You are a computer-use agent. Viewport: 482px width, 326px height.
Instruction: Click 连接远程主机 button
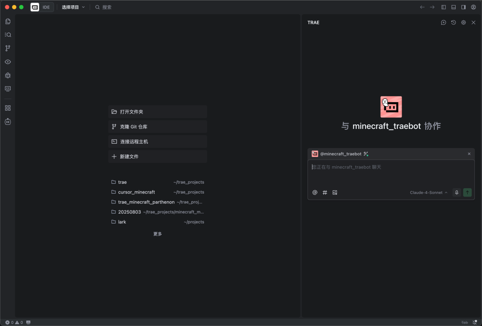coord(158,142)
